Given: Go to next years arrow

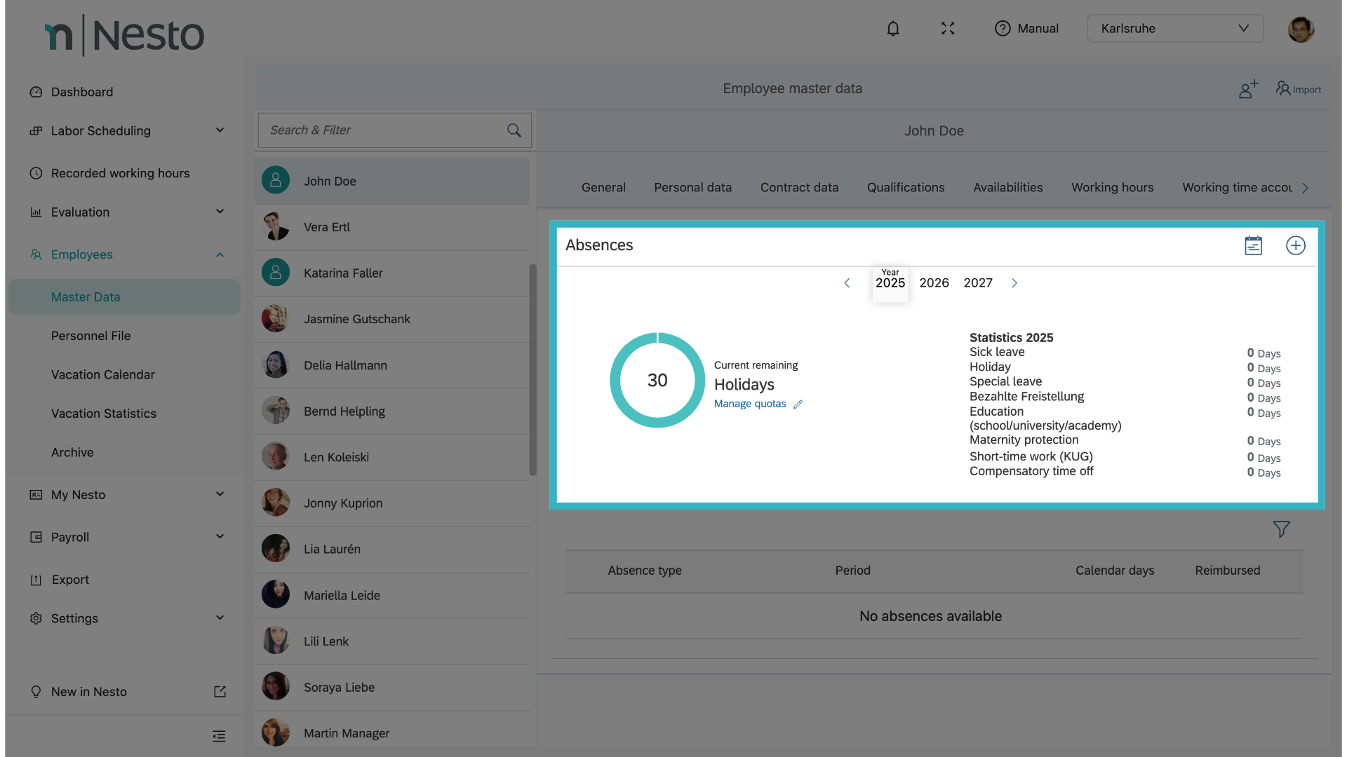Looking at the screenshot, I should point(1014,283).
